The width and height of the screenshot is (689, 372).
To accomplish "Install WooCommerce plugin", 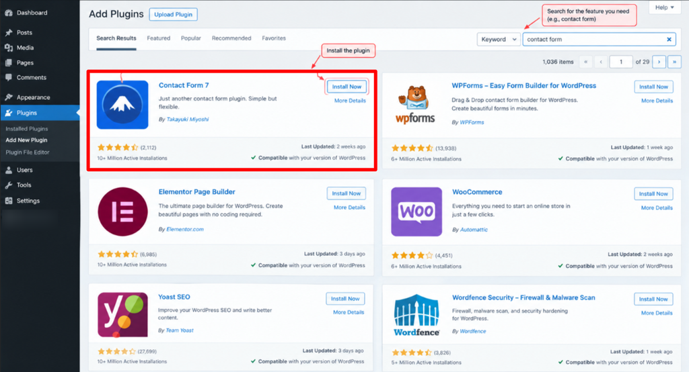I will tap(653, 194).
